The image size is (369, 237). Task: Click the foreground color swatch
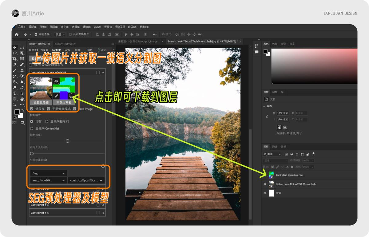[x=17, y=113]
